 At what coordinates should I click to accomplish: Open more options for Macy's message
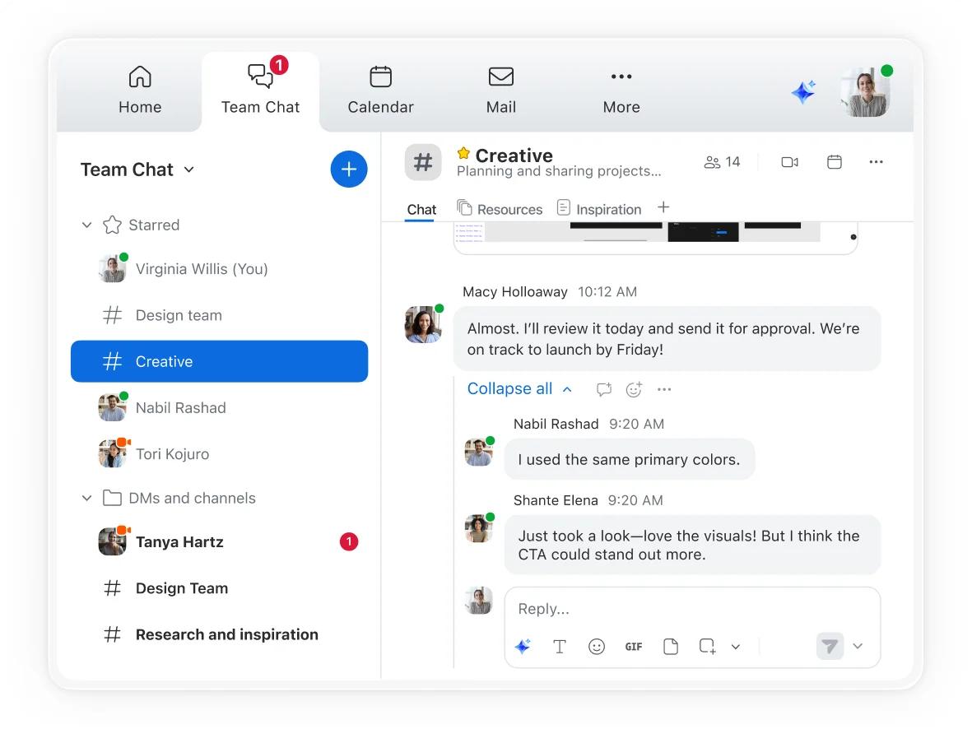coord(663,389)
